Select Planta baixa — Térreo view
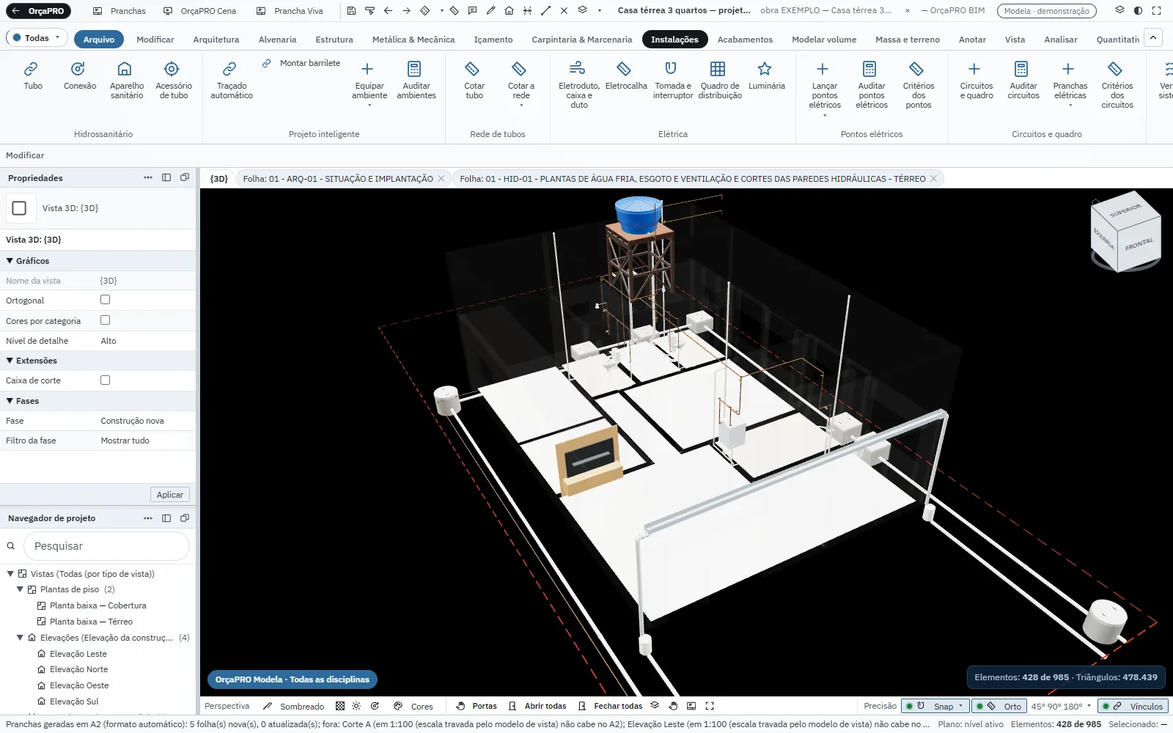The height and width of the screenshot is (733, 1173). (x=91, y=622)
